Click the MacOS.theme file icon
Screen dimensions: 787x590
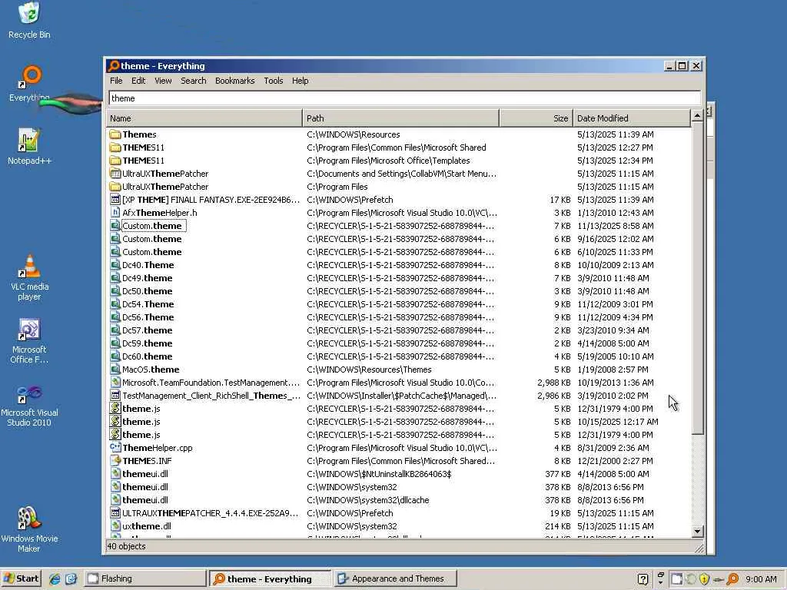[x=115, y=370]
